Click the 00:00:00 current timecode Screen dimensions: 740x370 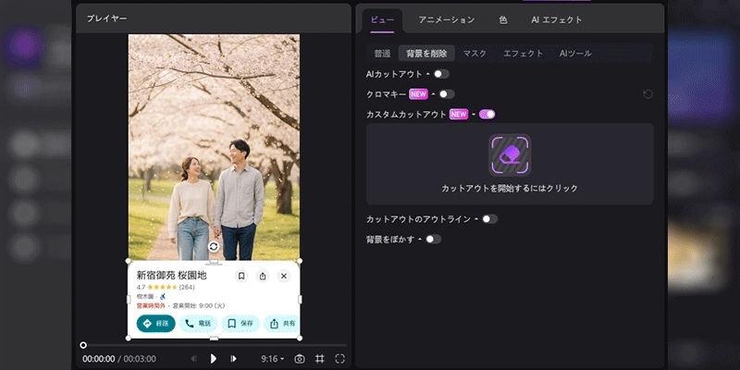pyautogui.click(x=99, y=359)
